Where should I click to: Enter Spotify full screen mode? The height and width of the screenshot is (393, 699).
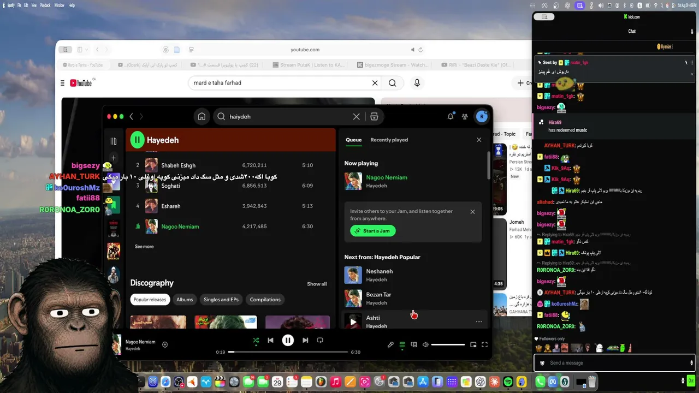[484, 344]
